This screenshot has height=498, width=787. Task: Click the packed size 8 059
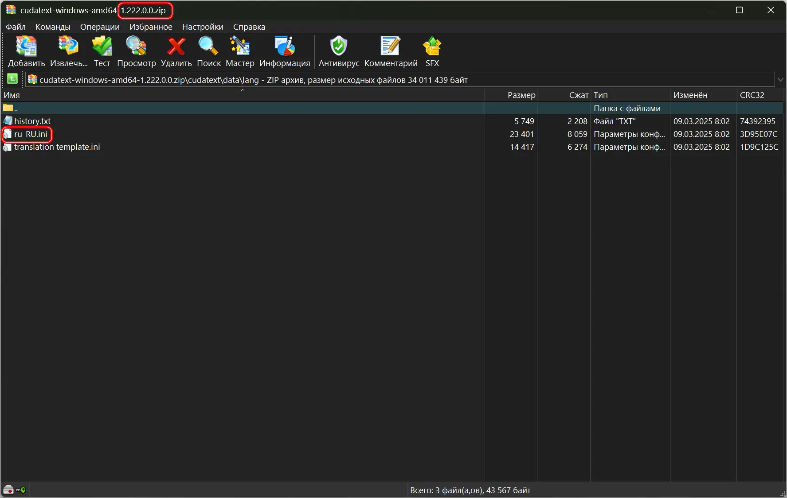coord(577,134)
